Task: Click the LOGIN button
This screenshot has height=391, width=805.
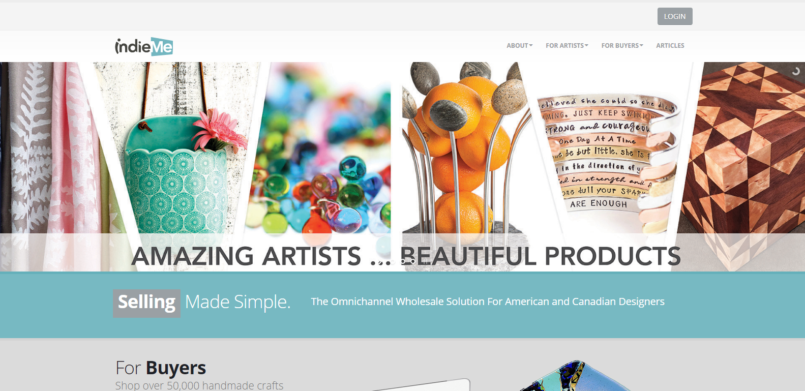Action: click(x=675, y=16)
